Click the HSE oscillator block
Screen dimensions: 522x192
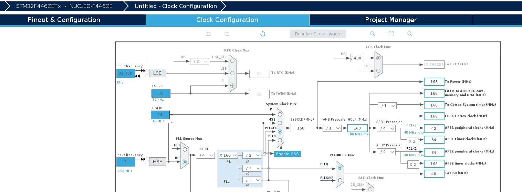[157, 162]
